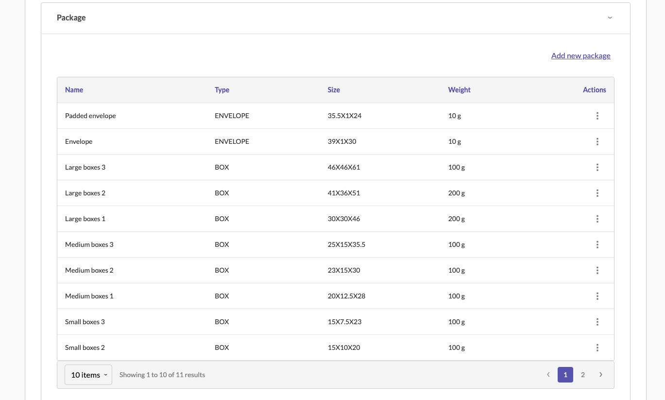Click size 30X30X46 cell

pos(344,219)
